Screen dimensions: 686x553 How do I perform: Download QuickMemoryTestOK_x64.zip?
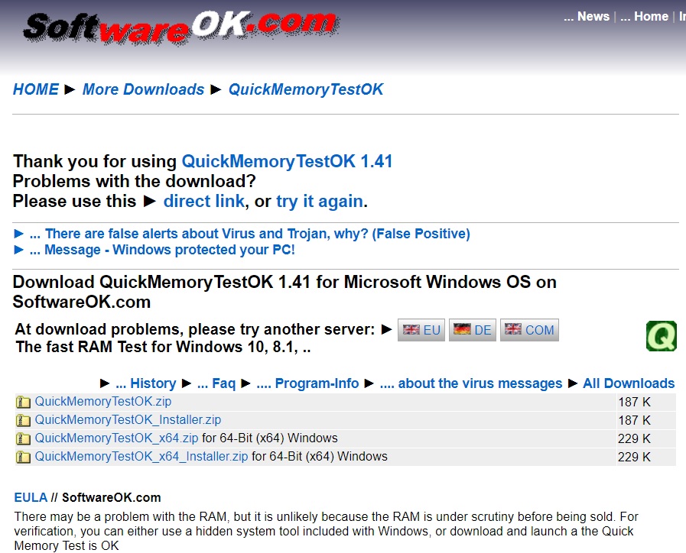pos(117,438)
